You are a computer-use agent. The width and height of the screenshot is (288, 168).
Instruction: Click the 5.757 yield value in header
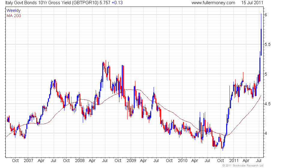pos(105,3)
